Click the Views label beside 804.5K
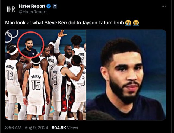Image resolution: width=174 pixels, height=133 pixels. (72, 128)
